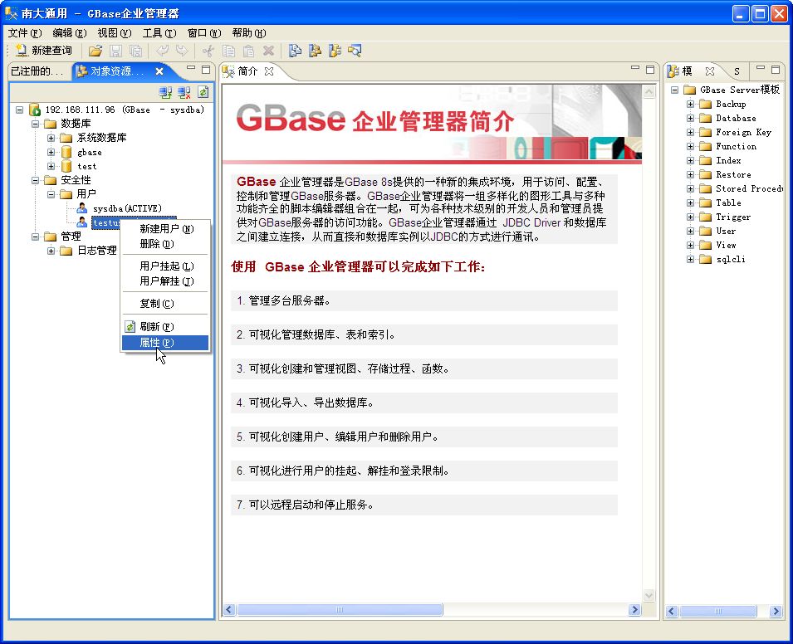
Task: Click the second view icon after the delete X in the toolbar
Action: (315, 51)
